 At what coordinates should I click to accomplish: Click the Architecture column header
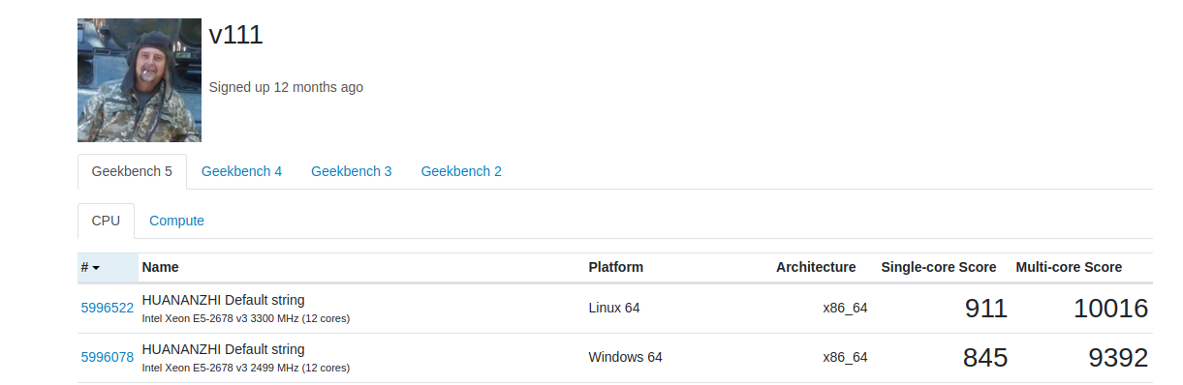coord(816,267)
